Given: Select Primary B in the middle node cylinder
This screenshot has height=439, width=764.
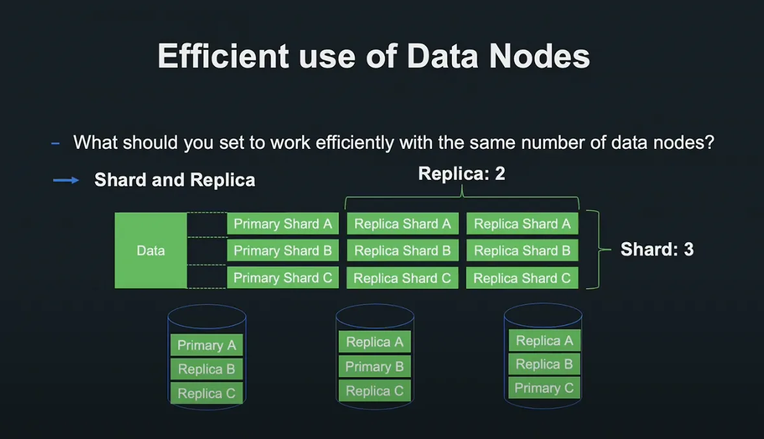Looking at the screenshot, I should [375, 366].
